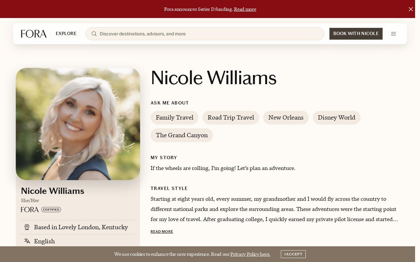Viewport: 420px width, 262px height.
Task: Open the Read more funding announcement link
Action: pyautogui.click(x=245, y=9)
